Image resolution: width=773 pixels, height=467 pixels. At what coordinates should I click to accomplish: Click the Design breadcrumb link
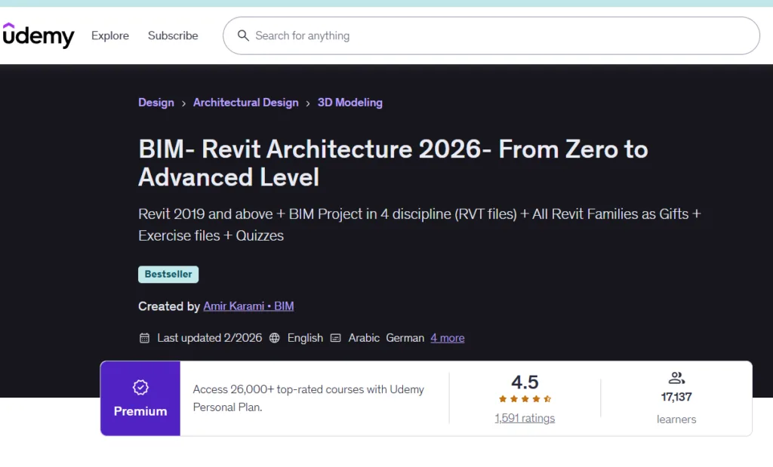(x=156, y=102)
